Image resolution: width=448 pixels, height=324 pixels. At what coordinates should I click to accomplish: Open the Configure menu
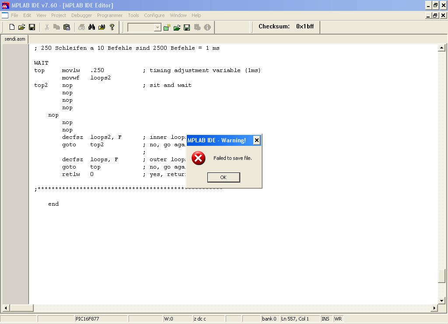coord(154,15)
